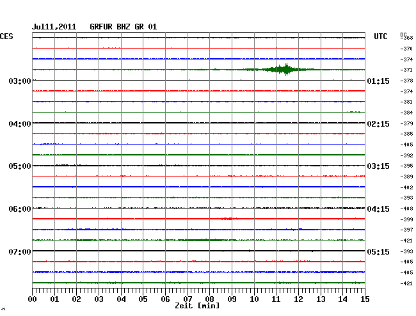This screenshot has width=416, height=316.
Task: Click the DC offset value -370
Action: 406,49
